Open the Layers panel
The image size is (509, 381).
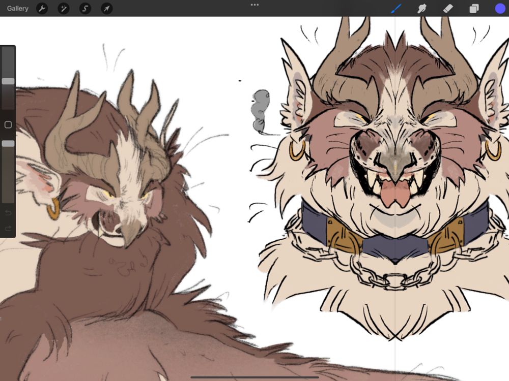pos(474,8)
